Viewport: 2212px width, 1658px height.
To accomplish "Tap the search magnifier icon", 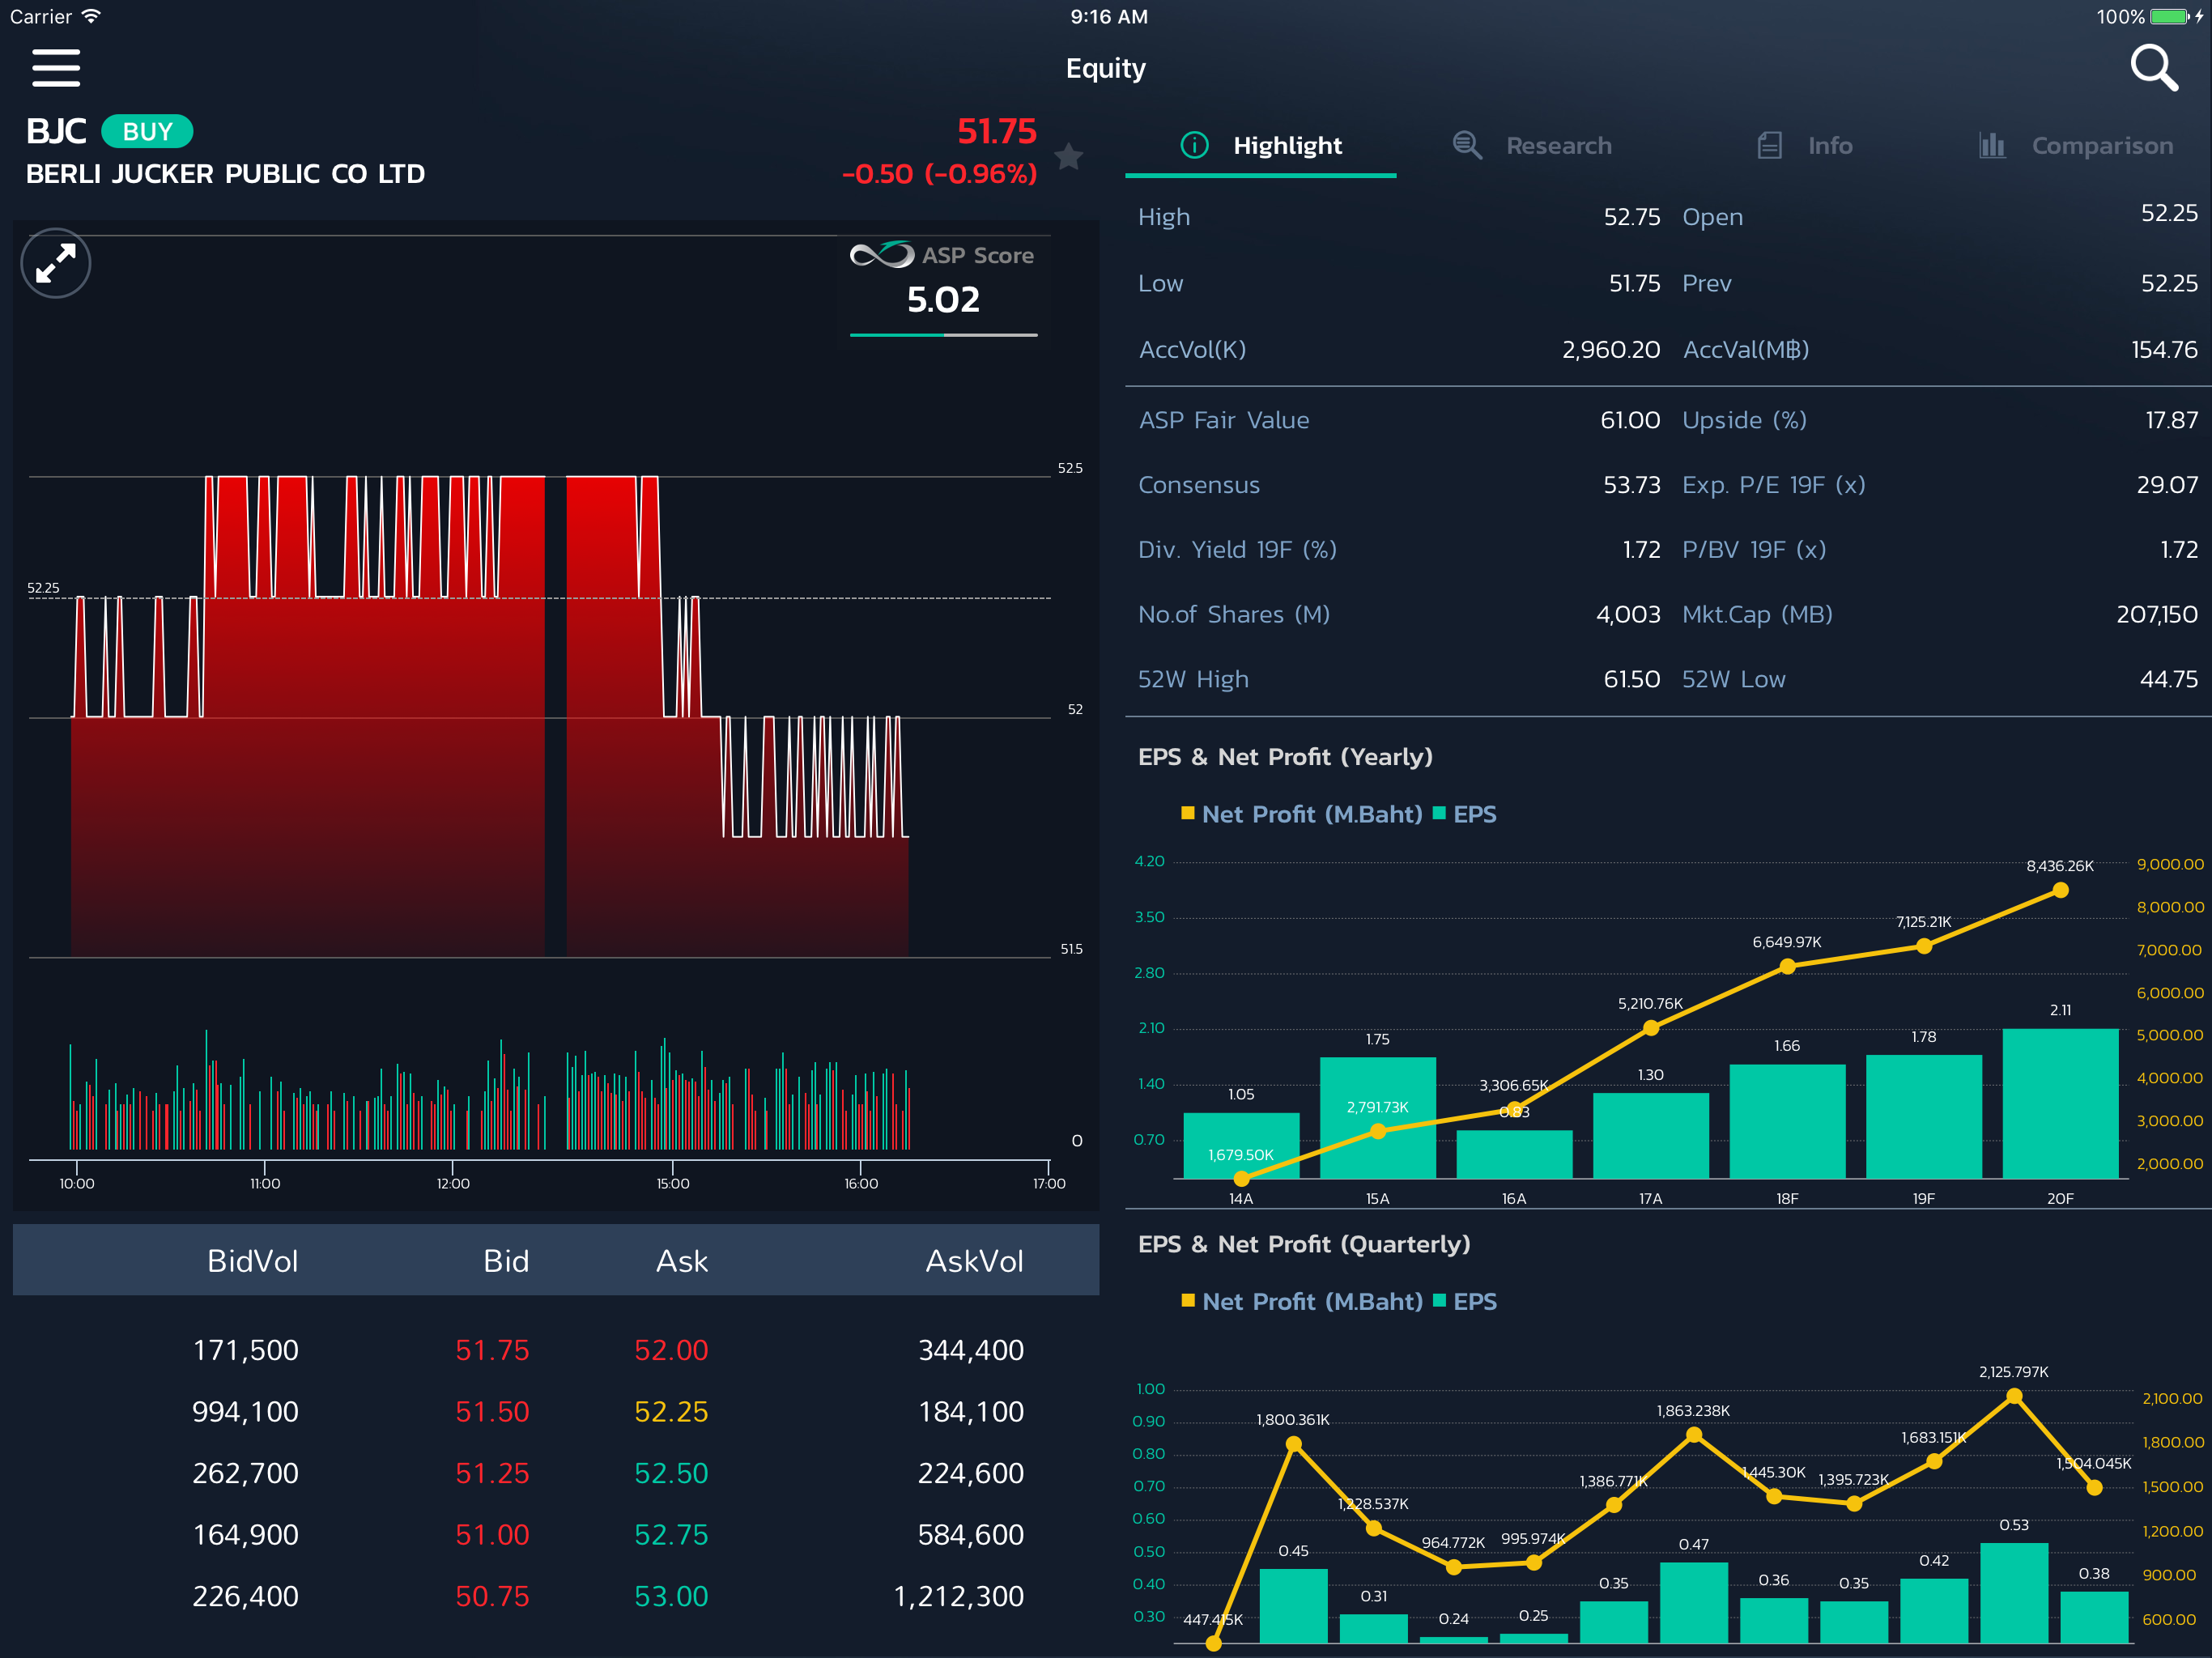I will coord(2153,68).
